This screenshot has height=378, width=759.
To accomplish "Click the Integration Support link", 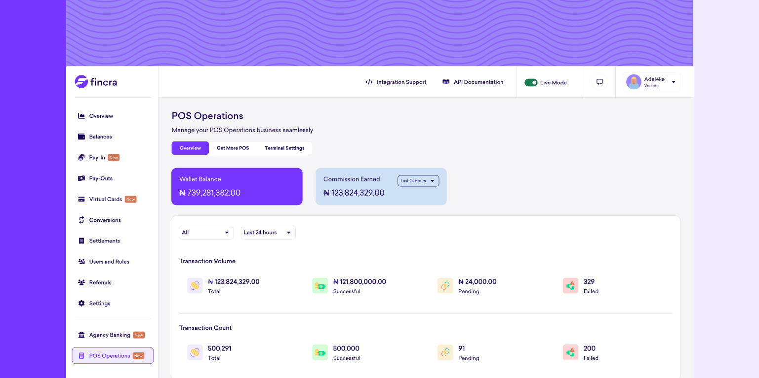I will coord(396,82).
